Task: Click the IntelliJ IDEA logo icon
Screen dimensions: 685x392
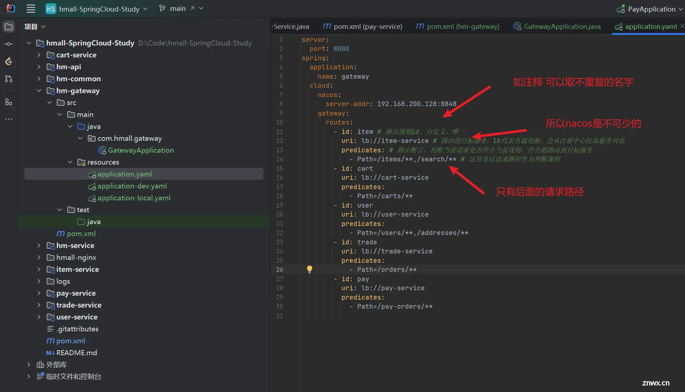Action: (10, 9)
